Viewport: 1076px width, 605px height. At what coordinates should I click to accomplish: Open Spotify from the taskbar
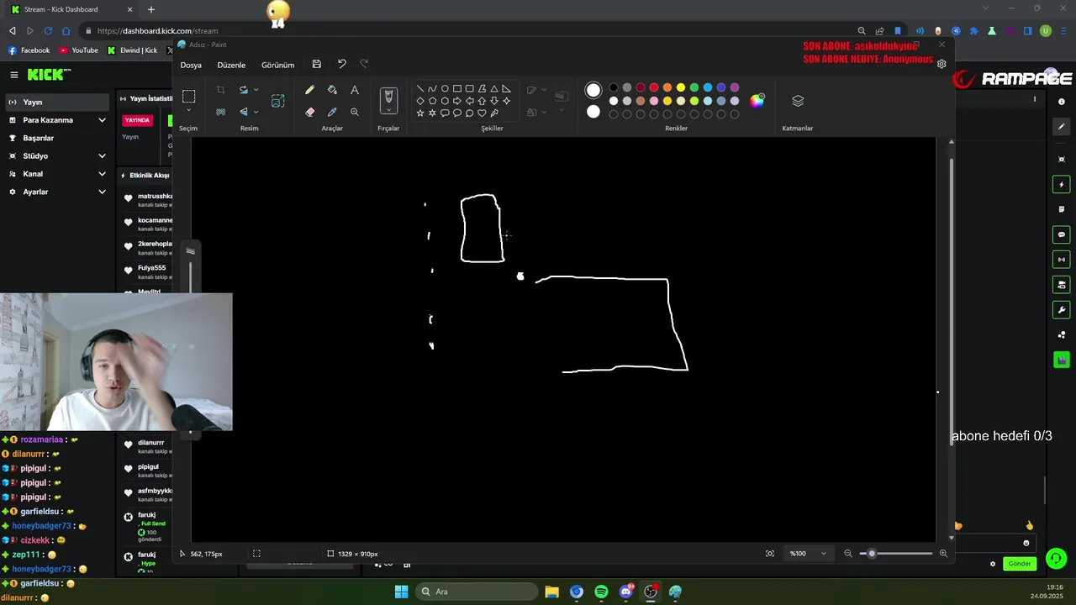click(601, 592)
